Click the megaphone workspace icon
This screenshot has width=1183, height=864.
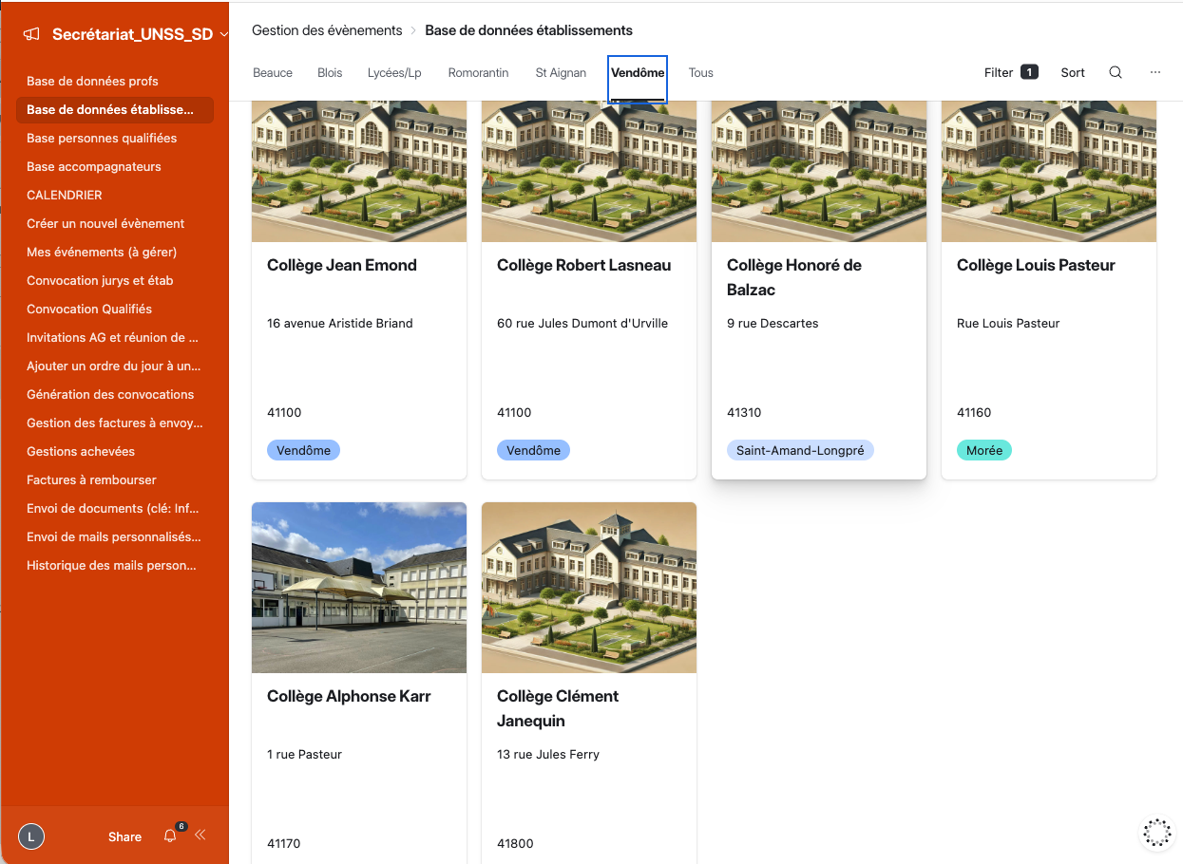(31, 34)
